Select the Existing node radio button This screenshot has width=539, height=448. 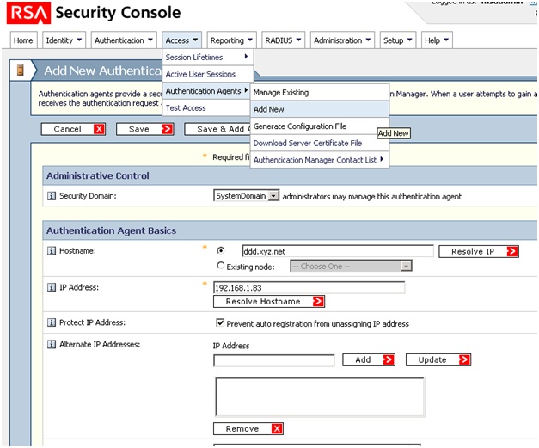(220, 266)
